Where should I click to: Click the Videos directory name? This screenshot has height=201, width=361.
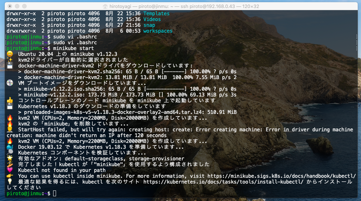pos(152,19)
